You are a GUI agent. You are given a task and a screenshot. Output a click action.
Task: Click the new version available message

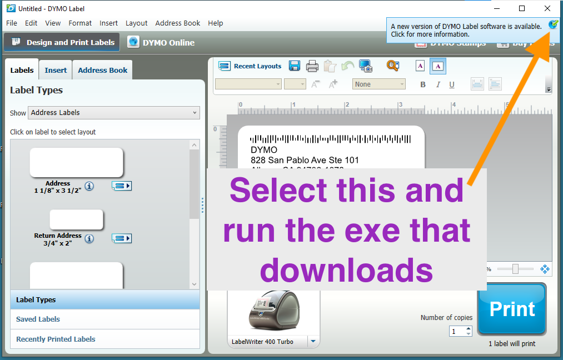[x=466, y=30]
